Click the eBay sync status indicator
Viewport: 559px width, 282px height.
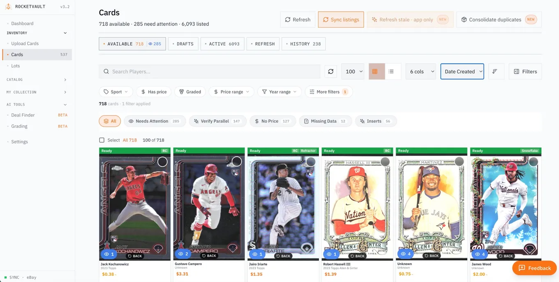20,277
